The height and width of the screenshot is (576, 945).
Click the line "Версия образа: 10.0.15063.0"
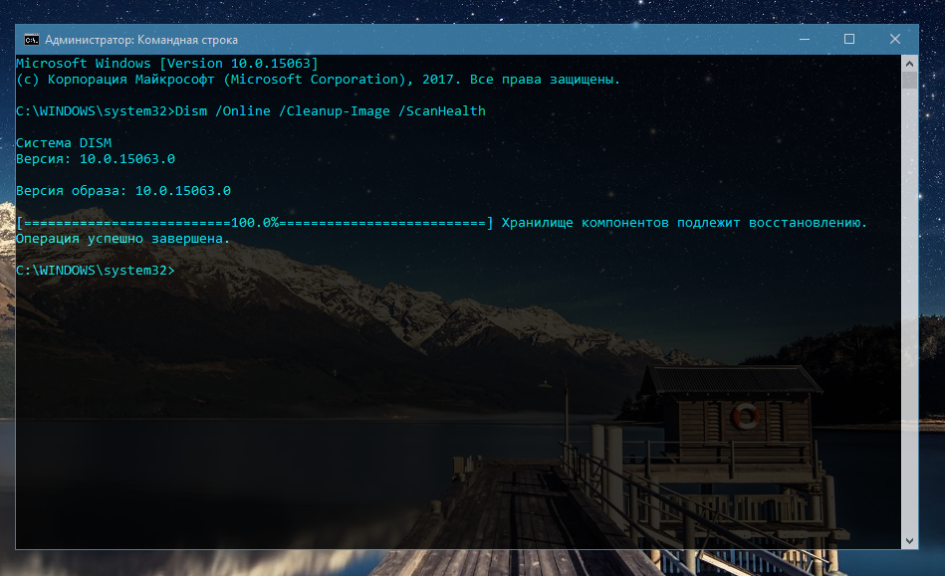(123, 191)
